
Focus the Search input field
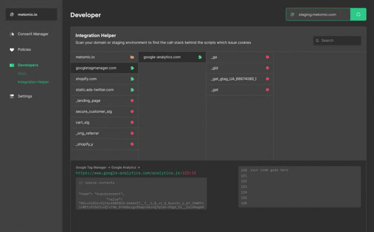pyautogui.click(x=337, y=40)
